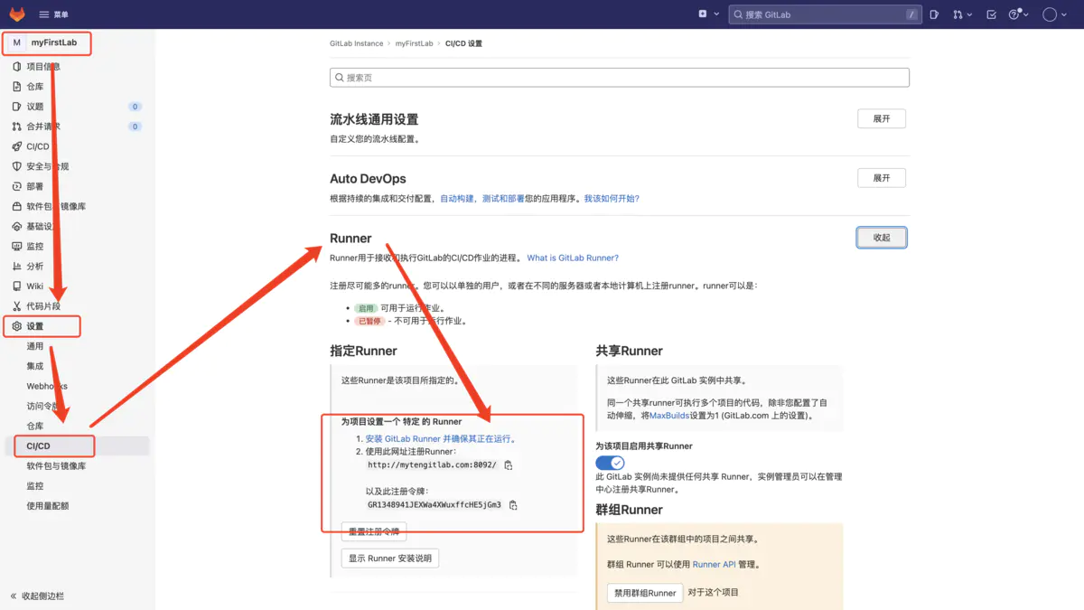Expand the help menu dropdown arrow
This screenshot has width=1084, height=610.
point(1025,14)
